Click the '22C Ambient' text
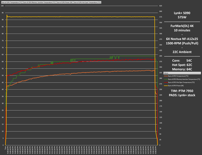 [x=182, y=52]
